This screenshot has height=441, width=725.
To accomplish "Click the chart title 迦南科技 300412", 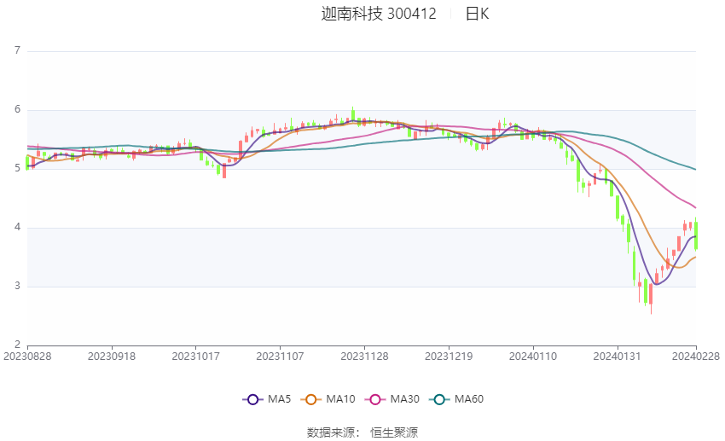I will coord(378,14).
